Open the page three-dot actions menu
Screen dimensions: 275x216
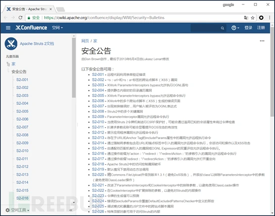click(262, 41)
